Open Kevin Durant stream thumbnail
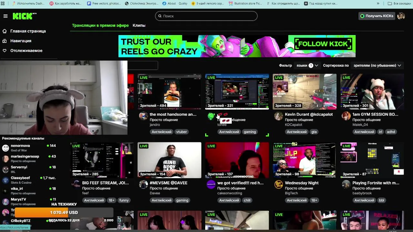This screenshot has width=413, height=232. [305, 92]
